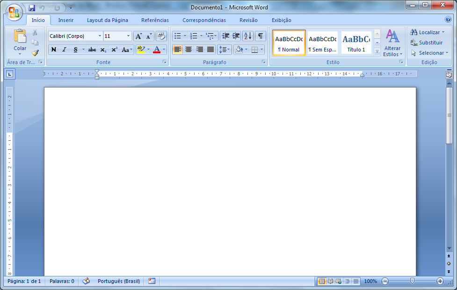The width and height of the screenshot is (457, 290).
Task: Center align the paragraph
Action: pyautogui.click(x=189, y=50)
